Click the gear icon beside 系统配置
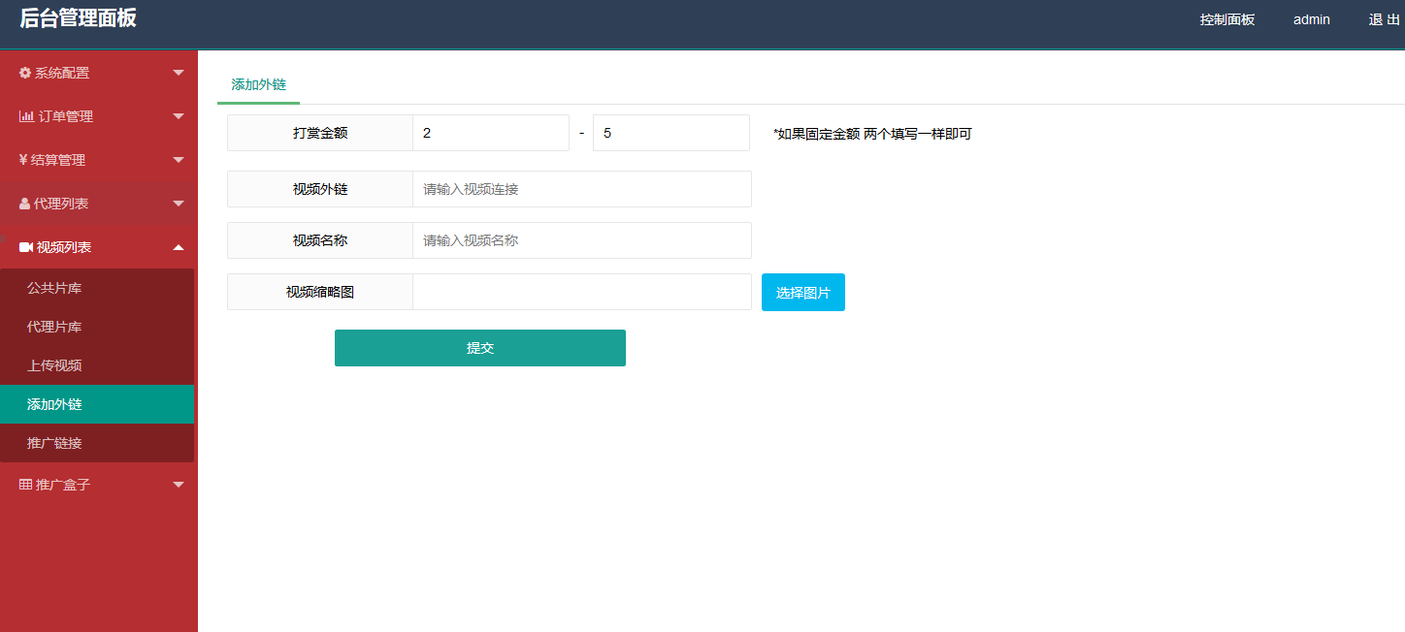The width and height of the screenshot is (1405, 632). point(25,73)
